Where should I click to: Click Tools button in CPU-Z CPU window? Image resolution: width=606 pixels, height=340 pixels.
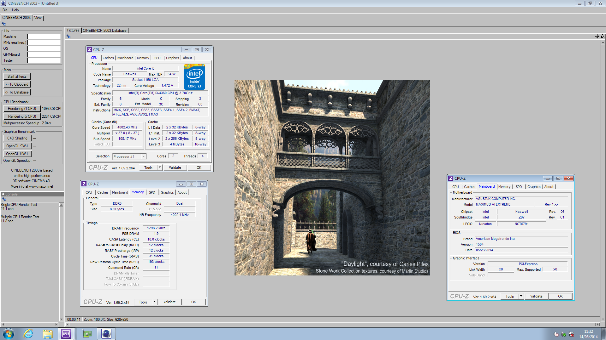(148, 167)
